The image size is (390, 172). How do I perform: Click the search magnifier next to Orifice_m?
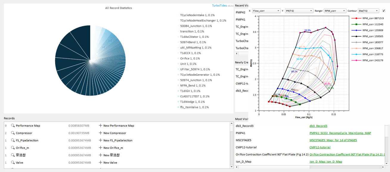tap(13, 148)
